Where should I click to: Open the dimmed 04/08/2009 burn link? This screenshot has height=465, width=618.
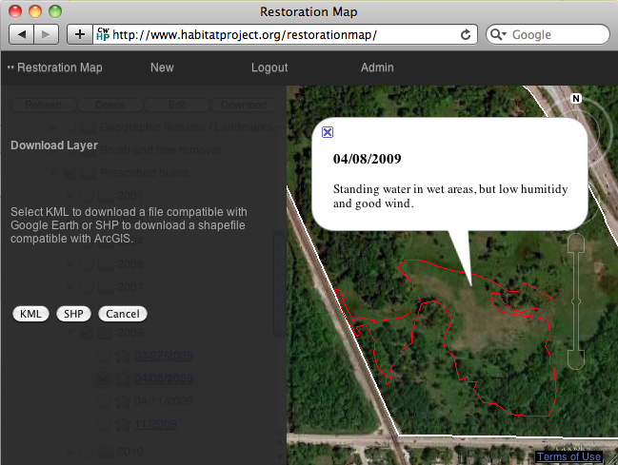[x=164, y=378]
